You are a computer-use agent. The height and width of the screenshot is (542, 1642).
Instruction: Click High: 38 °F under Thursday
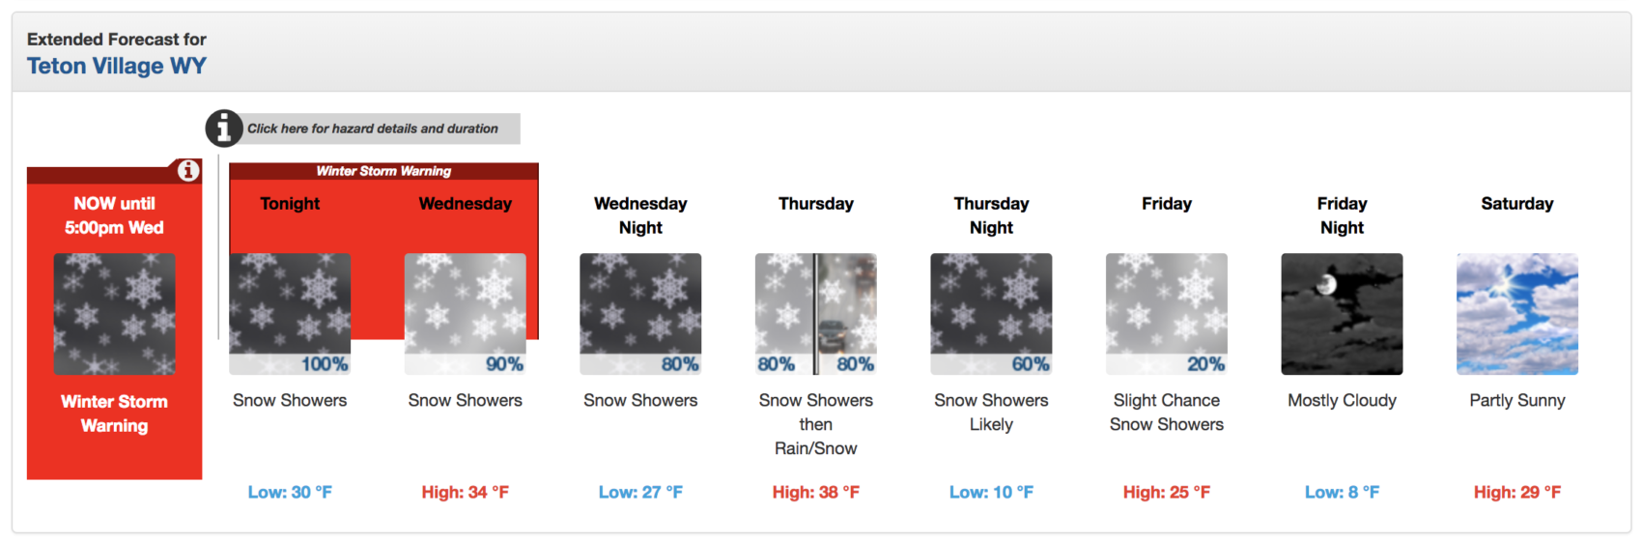(x=816, y=493)
